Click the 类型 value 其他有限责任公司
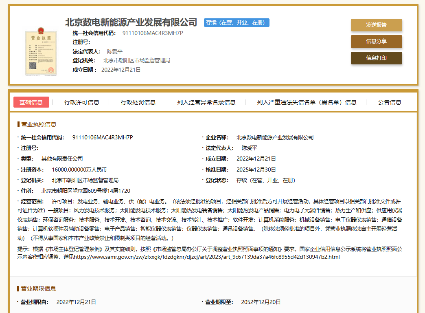This screenshot has height=313, width=425. click(62, 159)
